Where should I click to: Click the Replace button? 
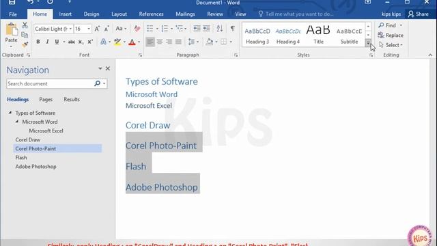(391, 35)
